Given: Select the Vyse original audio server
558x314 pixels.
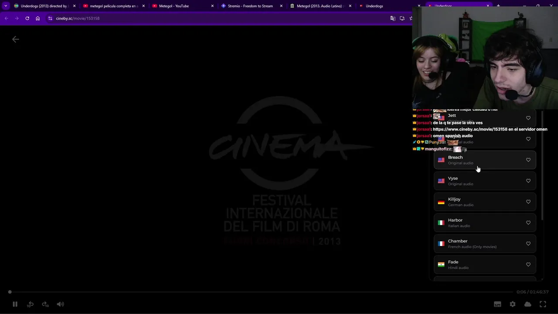Looking at the screenshot, I should tap(485, 181).
